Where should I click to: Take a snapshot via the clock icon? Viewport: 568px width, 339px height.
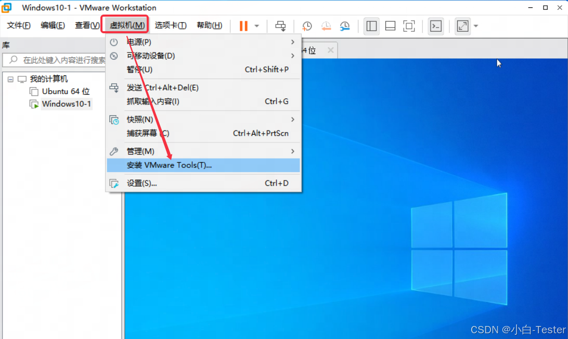point(307,25)
